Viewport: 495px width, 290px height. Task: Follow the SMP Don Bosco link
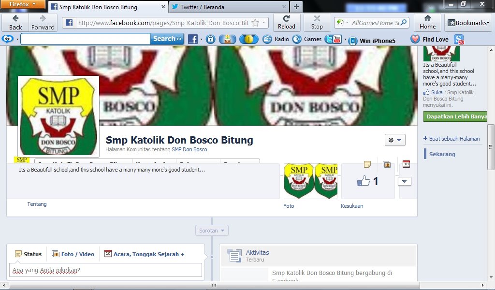pyautogui.click(x=189, y=149)
